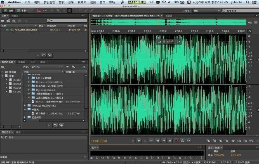Select the 01. Arm demo mix.mp3 file
The height and width of the screenshot is (164, 259).
click(24, 30)
